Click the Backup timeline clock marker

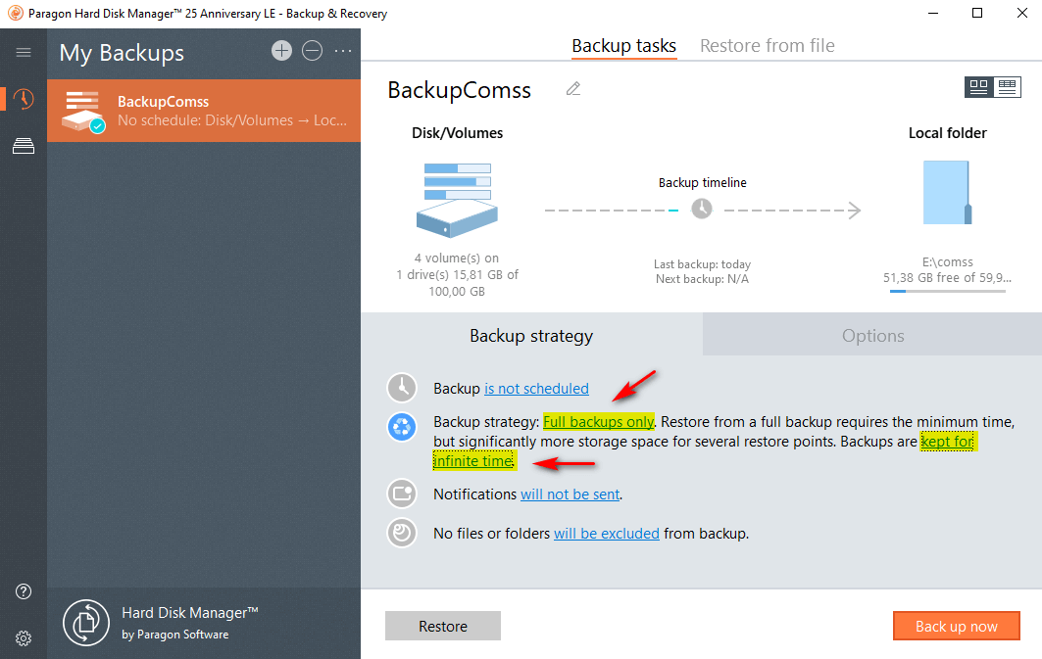[x=702, y=209]
